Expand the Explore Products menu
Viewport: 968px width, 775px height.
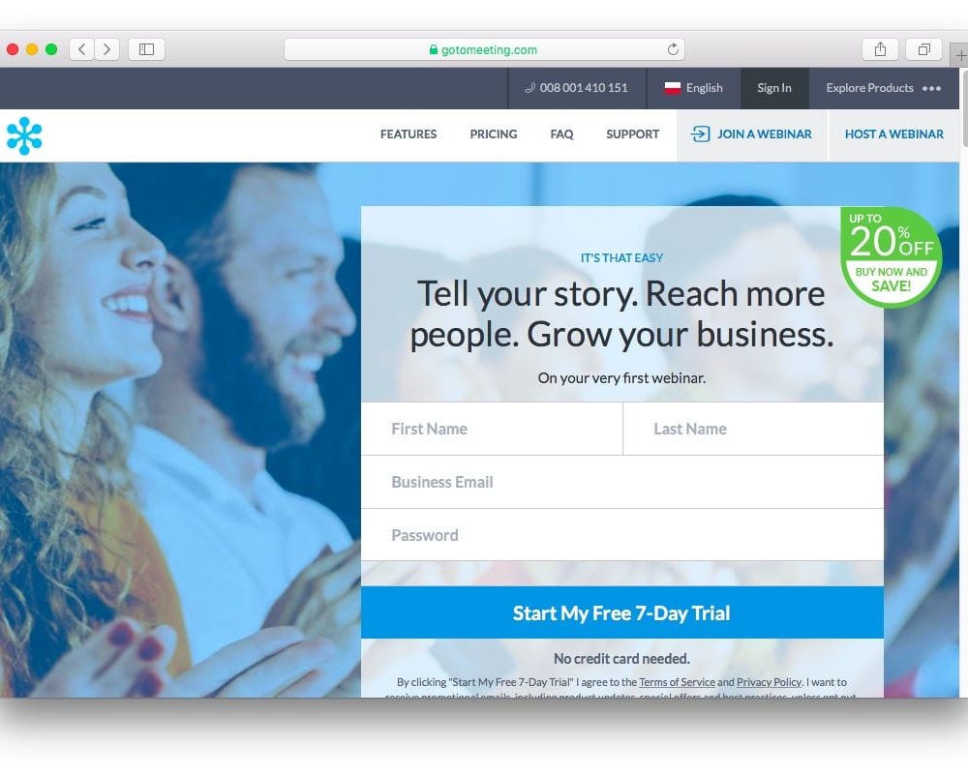[x=884, y=88]
